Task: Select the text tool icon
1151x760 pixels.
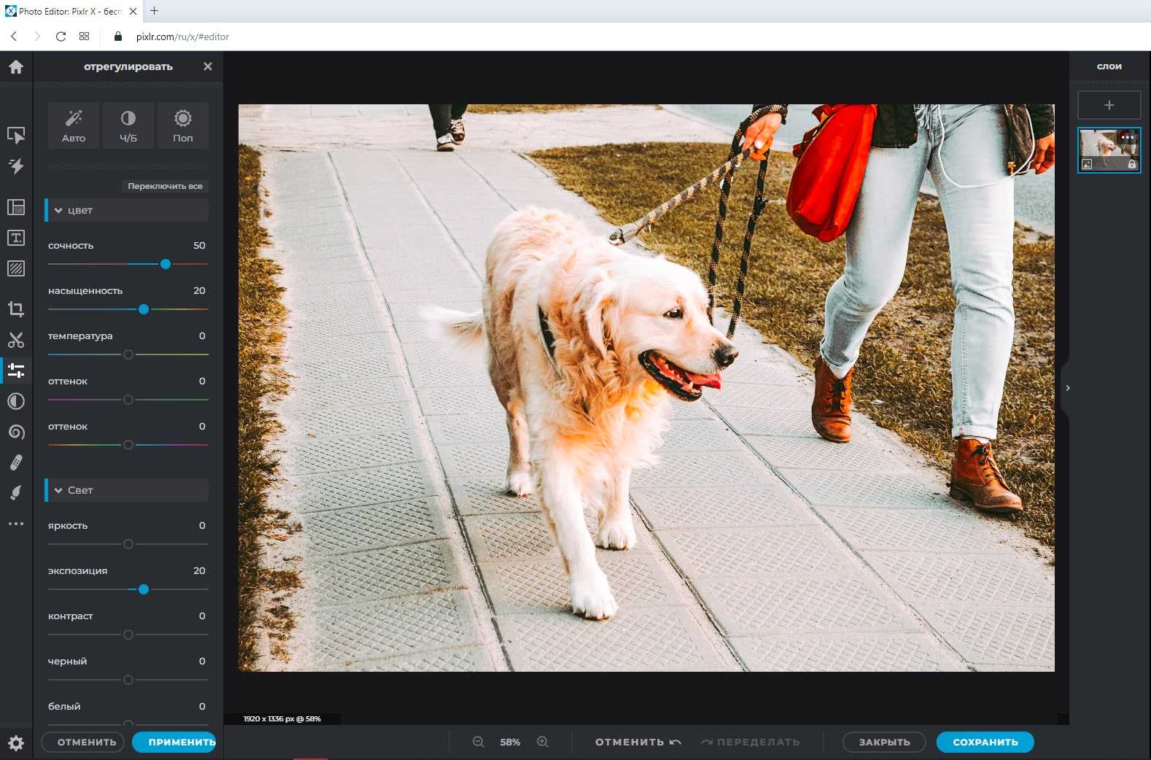Action: tap(16, 238)
